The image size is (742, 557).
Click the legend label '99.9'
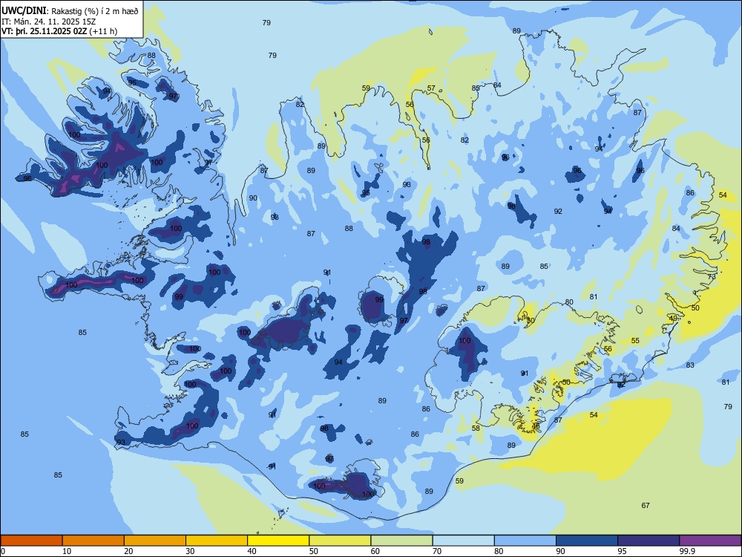tap(687, 551)
